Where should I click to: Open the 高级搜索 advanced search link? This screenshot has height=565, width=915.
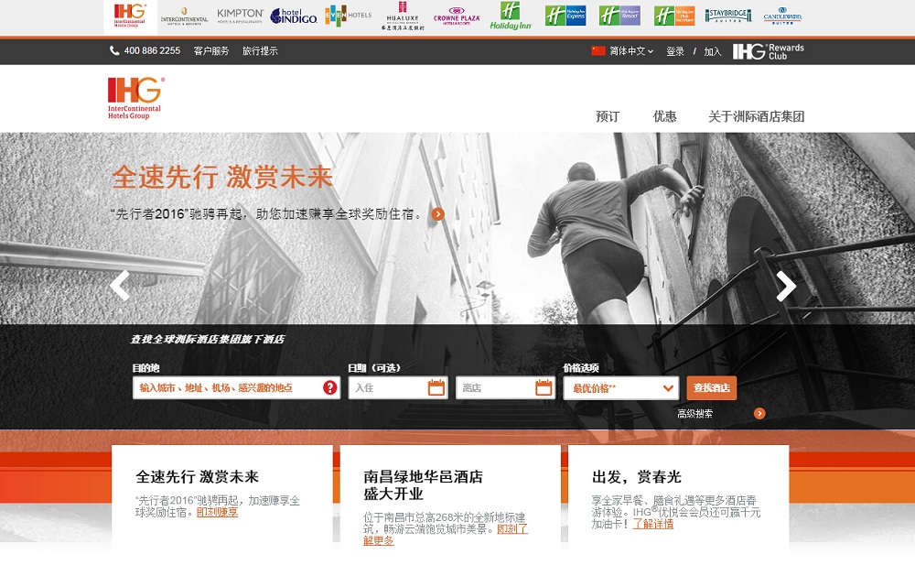(694, 414)
